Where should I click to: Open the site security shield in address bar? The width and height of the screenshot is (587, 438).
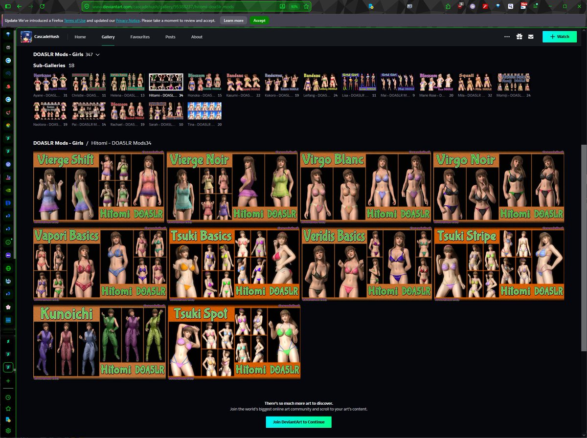tap(87, 7)
